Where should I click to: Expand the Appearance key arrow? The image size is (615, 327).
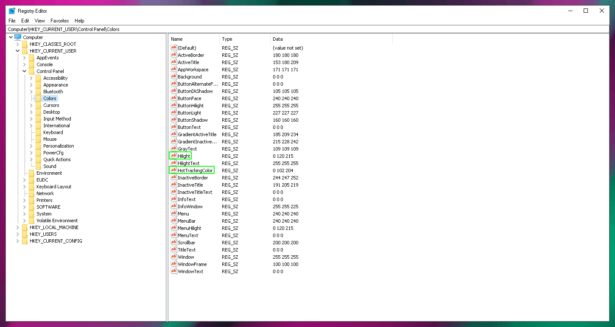coord(31,85)
